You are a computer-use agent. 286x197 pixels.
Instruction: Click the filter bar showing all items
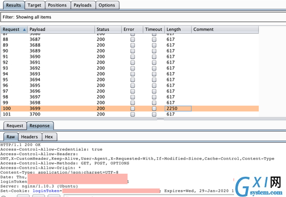pyautogui.click(x=143, y=17)
